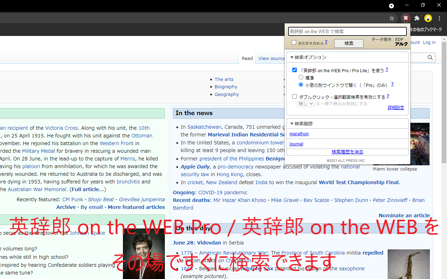Click the saxophone thumbnail image
This screenshot has width=447, height=279.
[409, 264]
